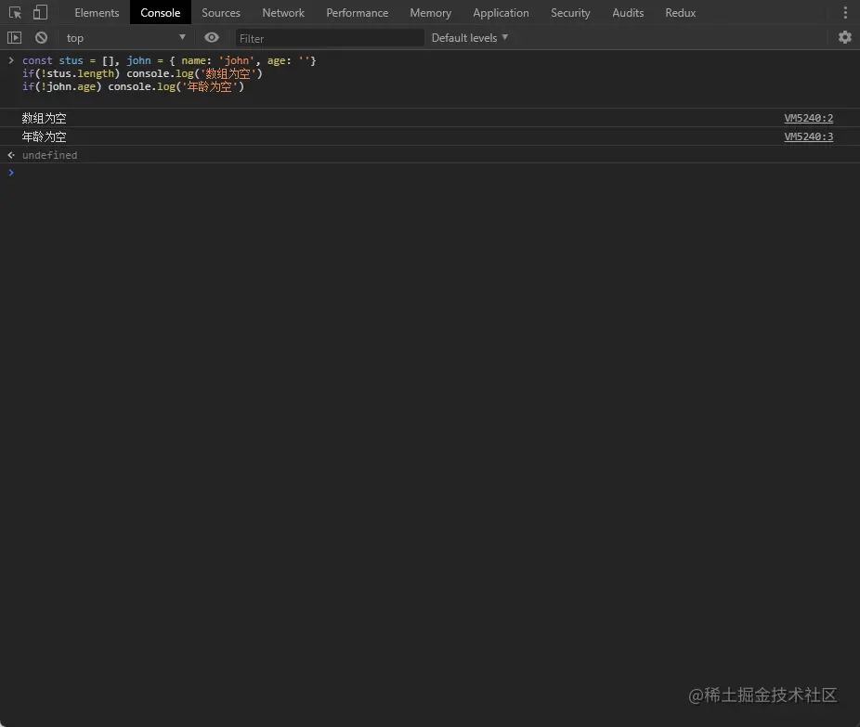Select the 年龄为空 log output line
This screenshot has width=860, height=727.
(430, 136)
